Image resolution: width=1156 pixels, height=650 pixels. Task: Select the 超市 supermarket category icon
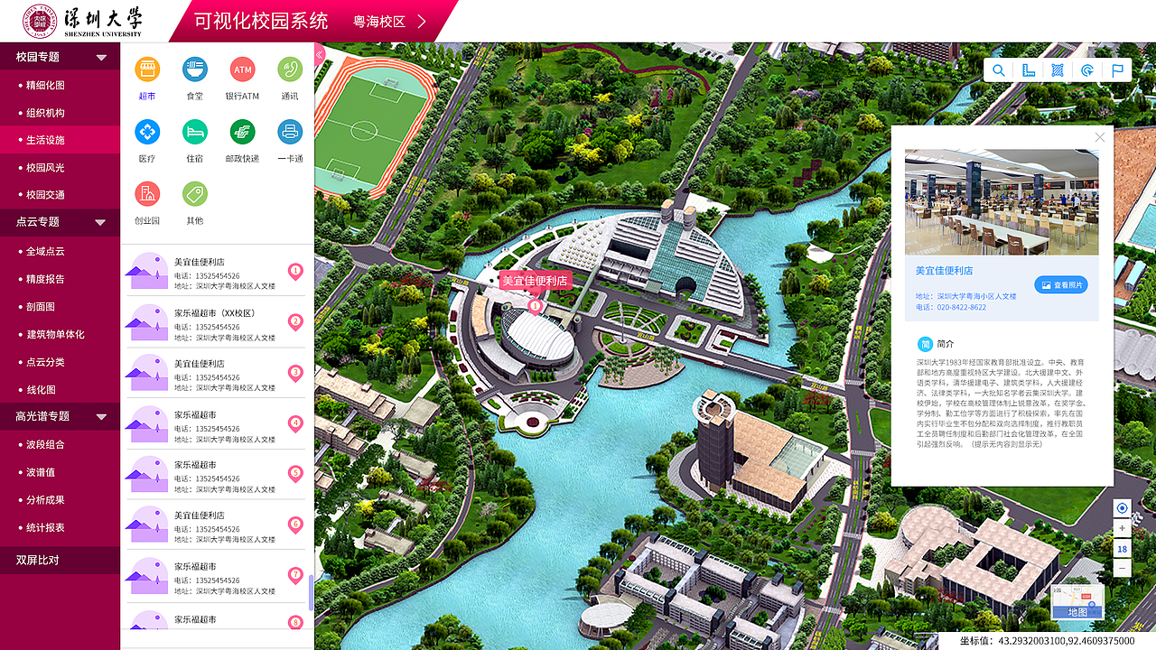pyautogui.click(x=147, y=69)
